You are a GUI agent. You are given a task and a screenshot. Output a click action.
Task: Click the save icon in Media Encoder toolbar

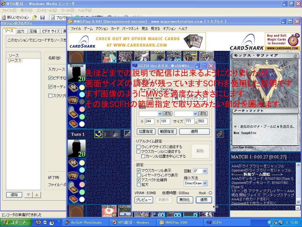[x=42, y=17]
